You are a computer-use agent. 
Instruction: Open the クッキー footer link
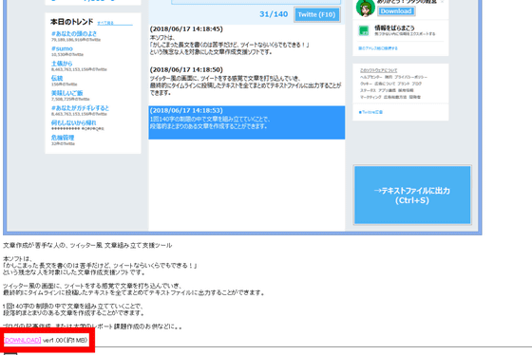pyautogui.click(x=366, y=84)
